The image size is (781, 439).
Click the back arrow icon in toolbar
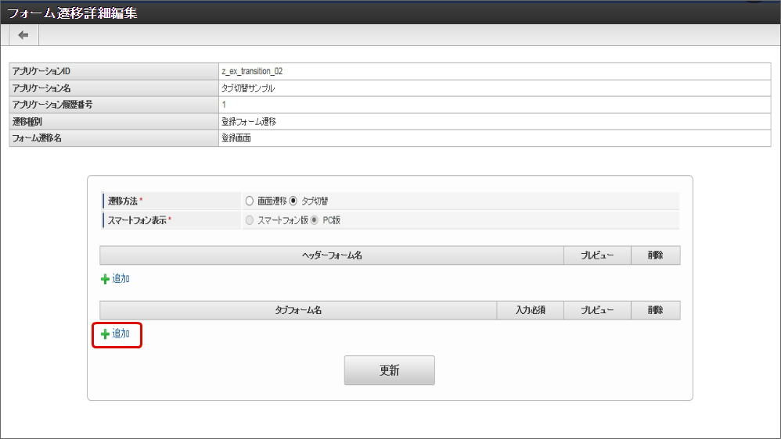[x=23, y=35]
